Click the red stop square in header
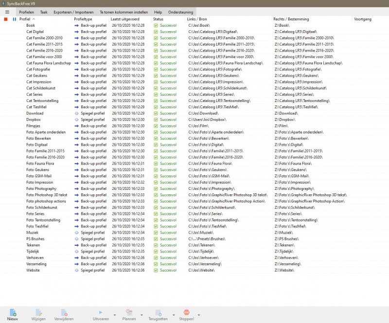Image resolution: width=389 pixels, height=323 pixels. pyautogui.click(x=6, y=19)
